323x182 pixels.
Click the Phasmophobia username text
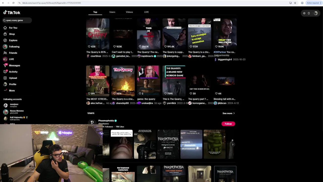click(106, 121)
